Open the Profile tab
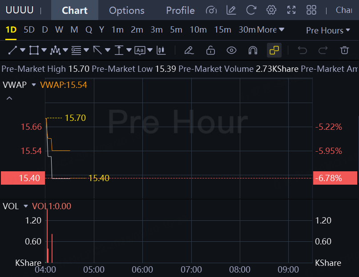 [x=181, y=10]
